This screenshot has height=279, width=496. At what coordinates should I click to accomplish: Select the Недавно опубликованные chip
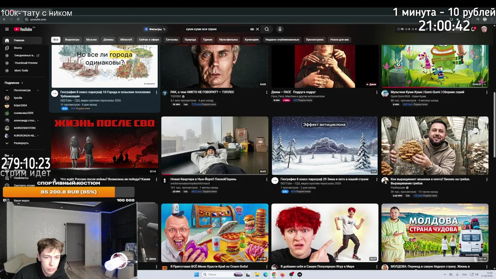(x=282, y=40)
